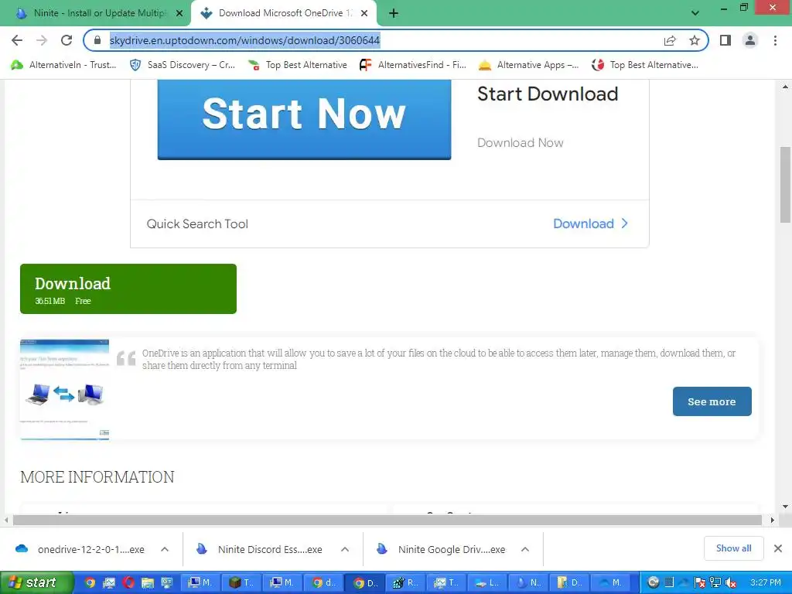Viewport: 792px width, 594px height.
Task: Open the AlternativeIn bookmark
Action: (x=63, y=65)
